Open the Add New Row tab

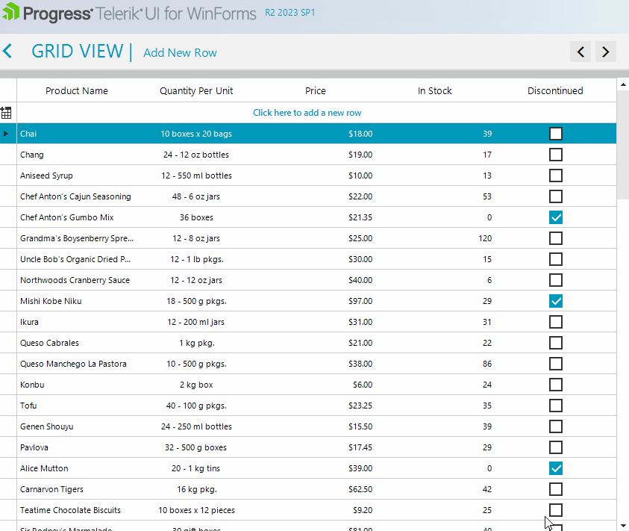[x=180, y=52]
